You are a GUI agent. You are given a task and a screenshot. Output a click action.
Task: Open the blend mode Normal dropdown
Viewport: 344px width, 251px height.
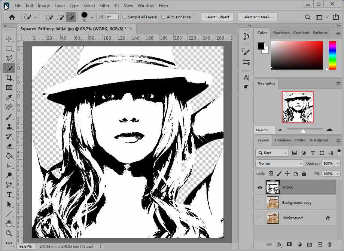279,163
